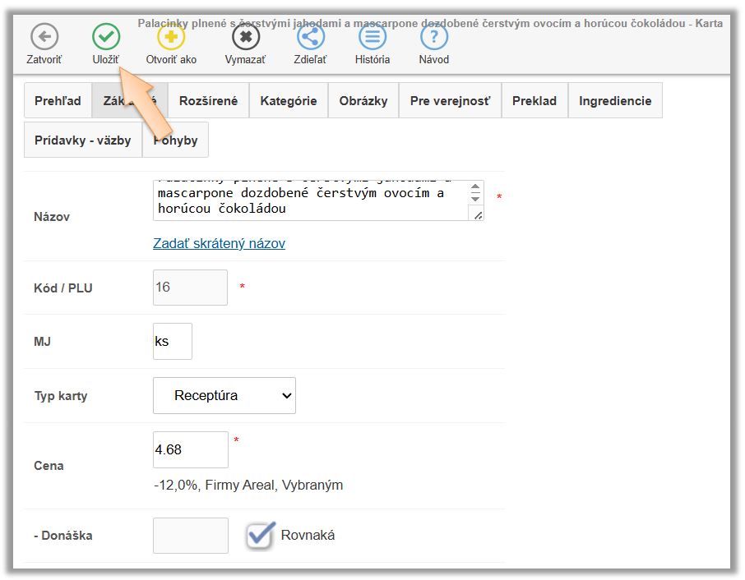Focus the MJ unit input field

tap(172, 341)
